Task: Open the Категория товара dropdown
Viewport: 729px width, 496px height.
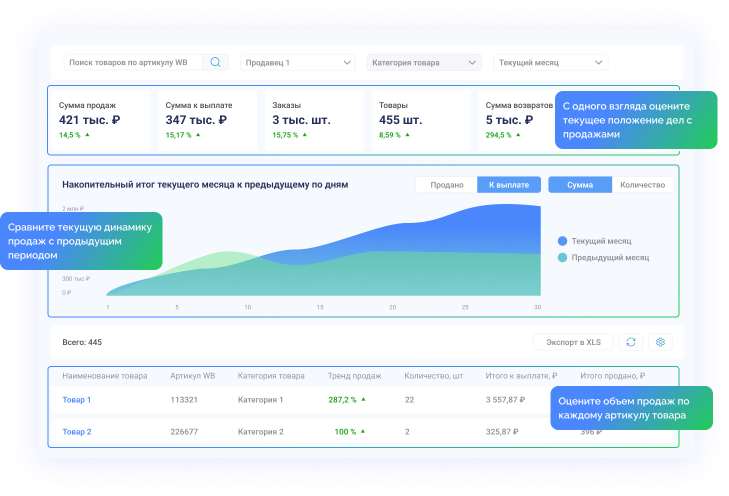Action: [x=424, y=62]
